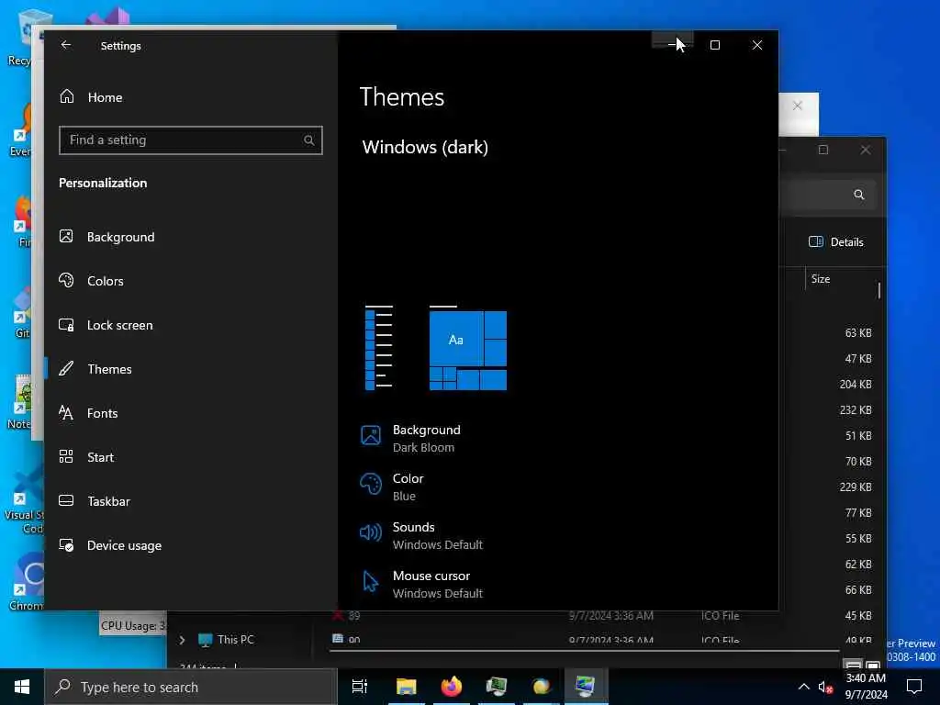Click the File Explorer vertical scrollbar
The image size is (940, 705).
(x=879, y=291)
